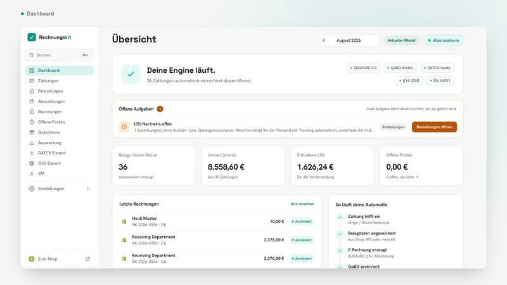Click the GoBD-Archiv compliance tag
Viewport: 507px width, 285px height.
401,68
